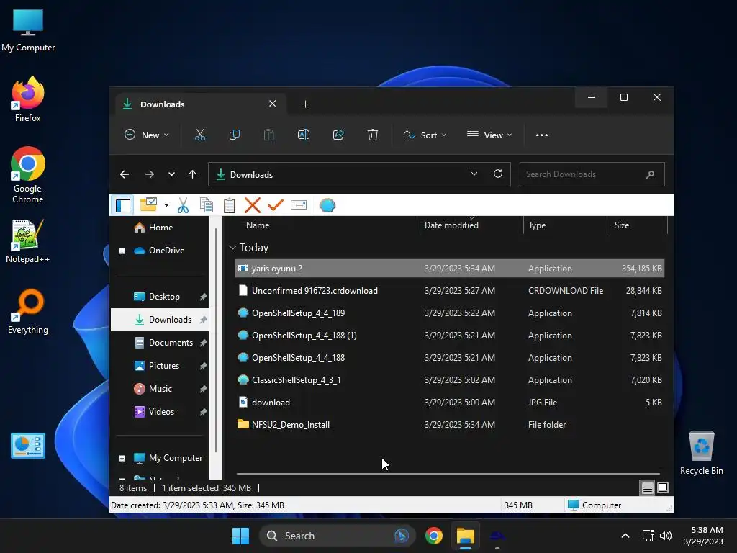Sort by the Type column header
This screenshot has width=737, height=553.
point(537,225)
